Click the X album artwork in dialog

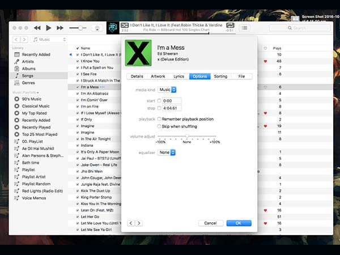(x=138, y=53)
